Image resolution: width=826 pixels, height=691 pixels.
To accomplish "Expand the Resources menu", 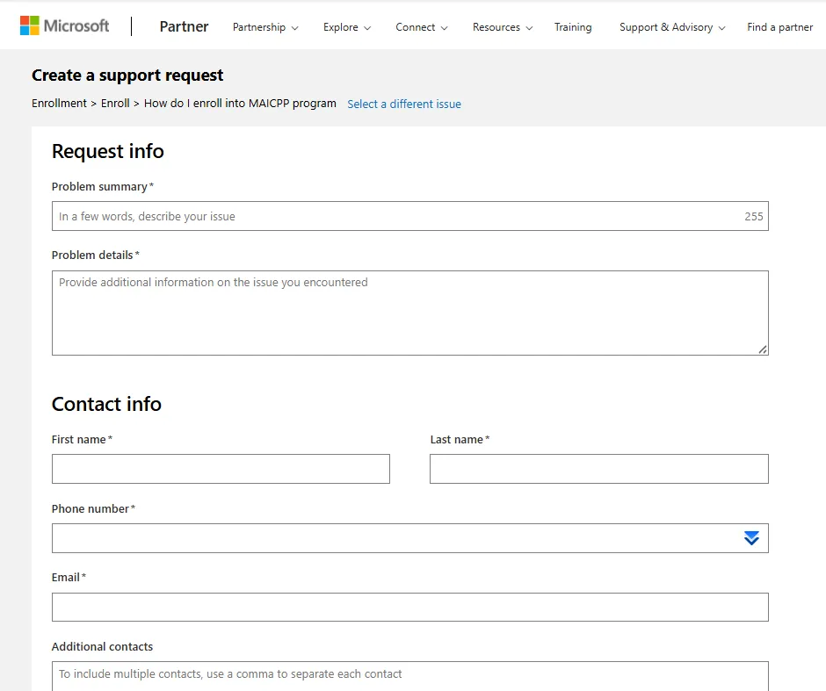I will (x=503, y=27).
